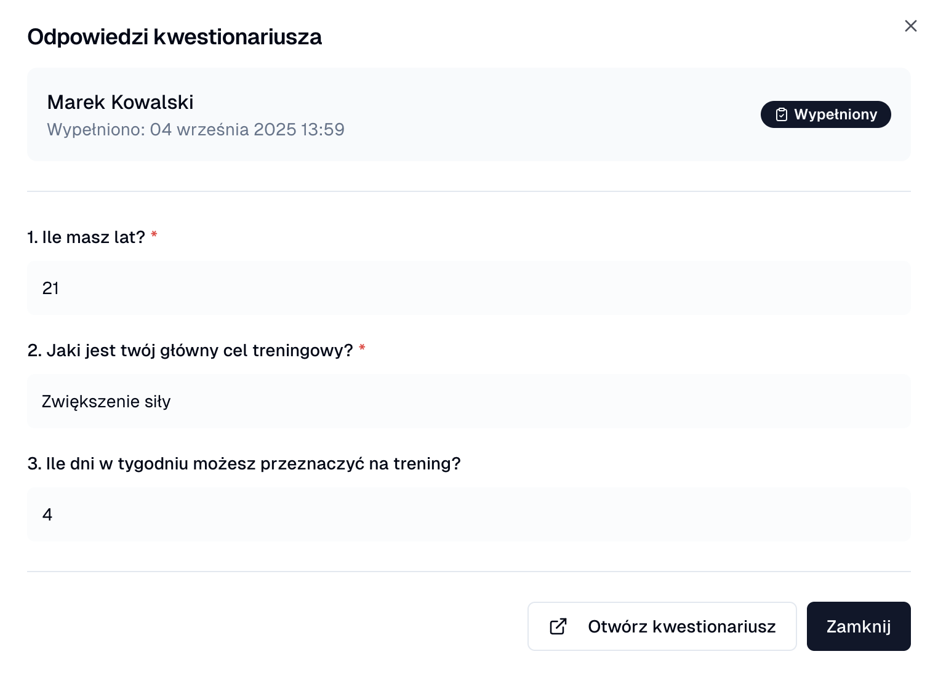Click the external link icon beside Otwórz kwestionariusz
The width and height of the screenshot is (938, 678).
coord(558,626)
